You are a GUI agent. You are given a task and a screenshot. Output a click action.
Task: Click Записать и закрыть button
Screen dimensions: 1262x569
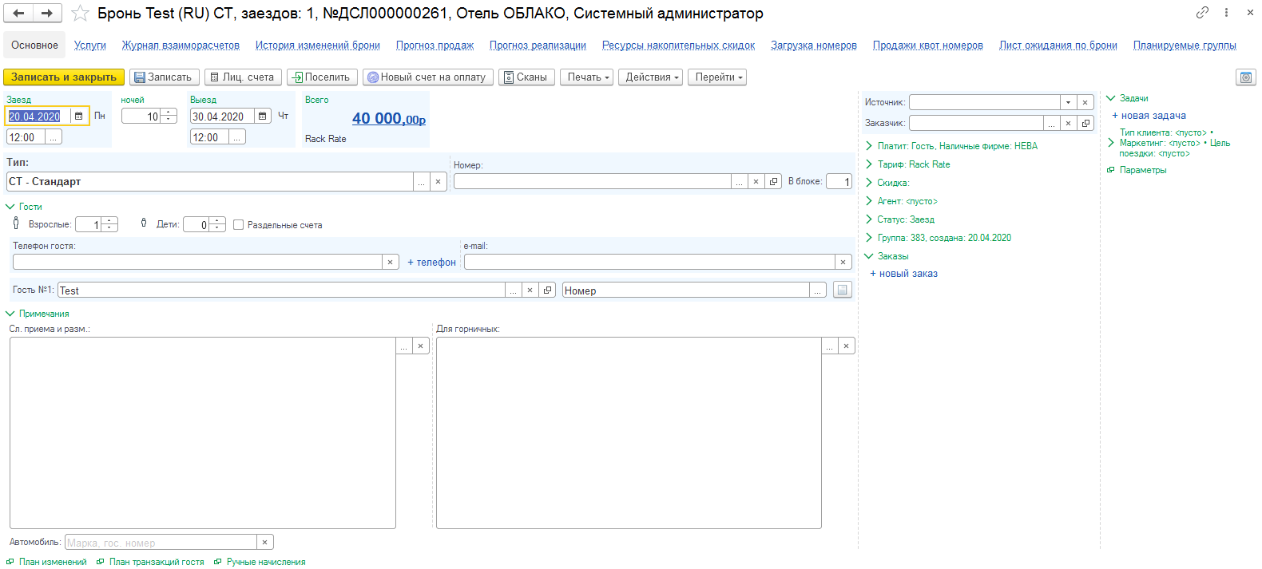click(64, 77)
